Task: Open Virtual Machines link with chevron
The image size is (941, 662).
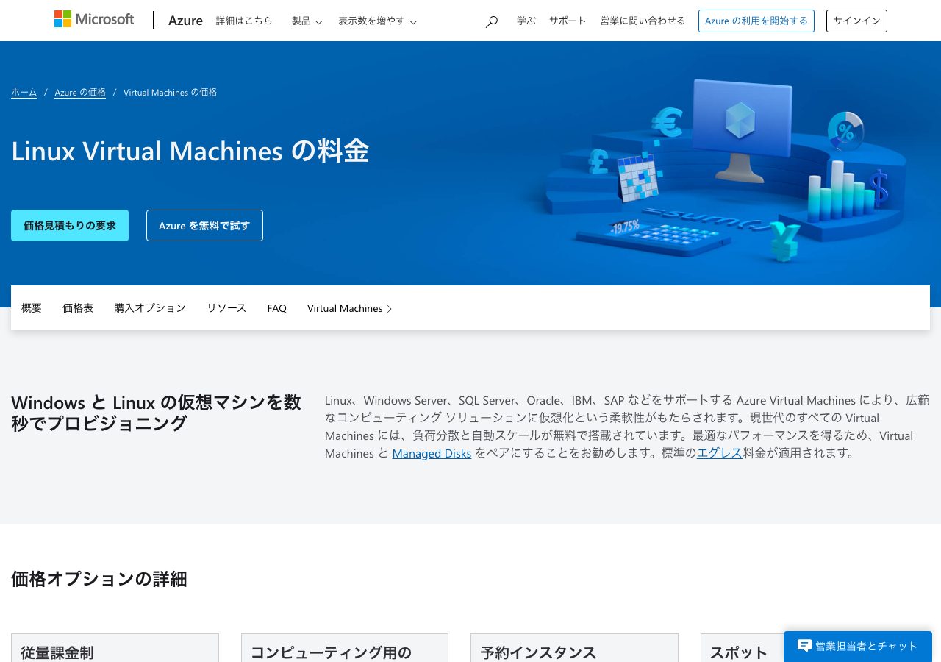Action: [350, 308]
